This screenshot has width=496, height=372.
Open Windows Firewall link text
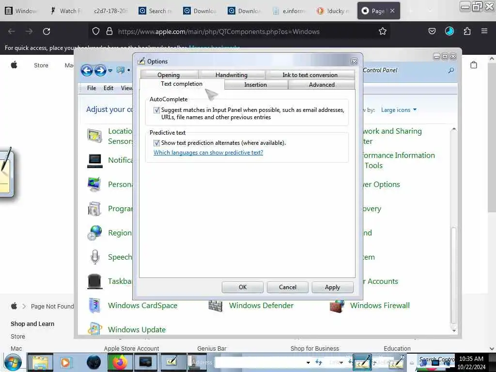[x=380, y=305]
